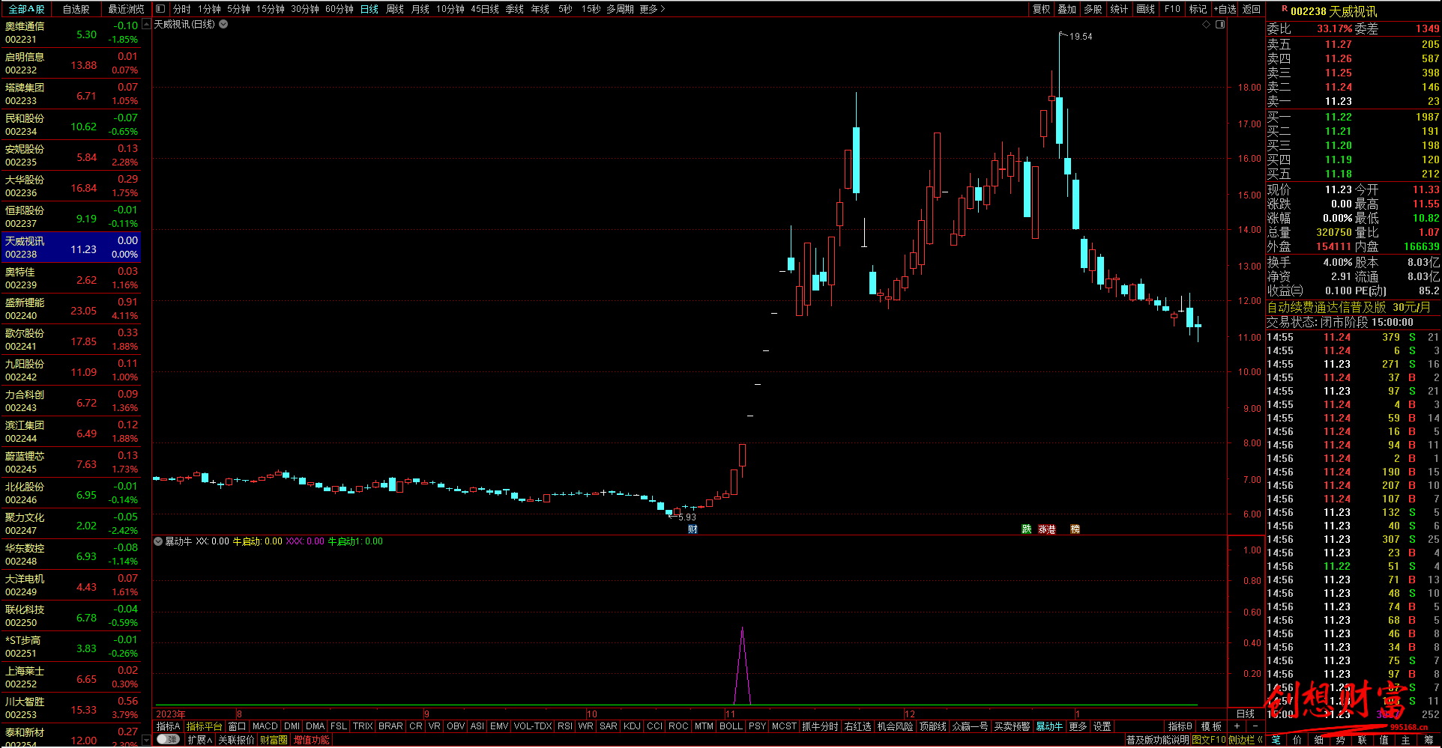Collapse the 侧边栏 sidebar
Image resolution: width=1442 pixels, height=748 pixels.
[1246, 740]
